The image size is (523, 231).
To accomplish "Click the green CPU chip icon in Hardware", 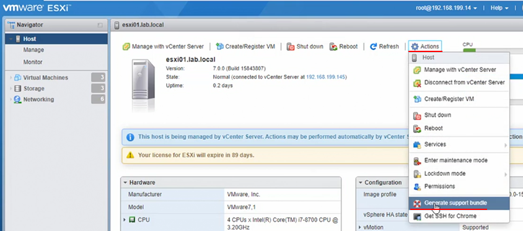I will click(x=133, y=220).
